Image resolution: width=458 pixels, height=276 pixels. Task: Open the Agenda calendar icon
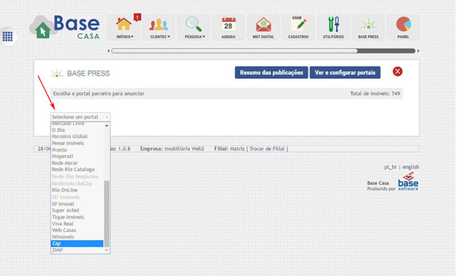(228, 26)
